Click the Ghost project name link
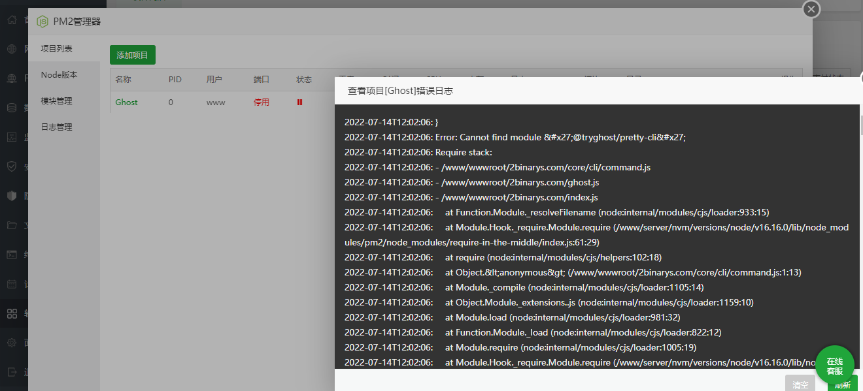Image resolution: width=863 pixels, height=391 pixels. coord(127,102)
